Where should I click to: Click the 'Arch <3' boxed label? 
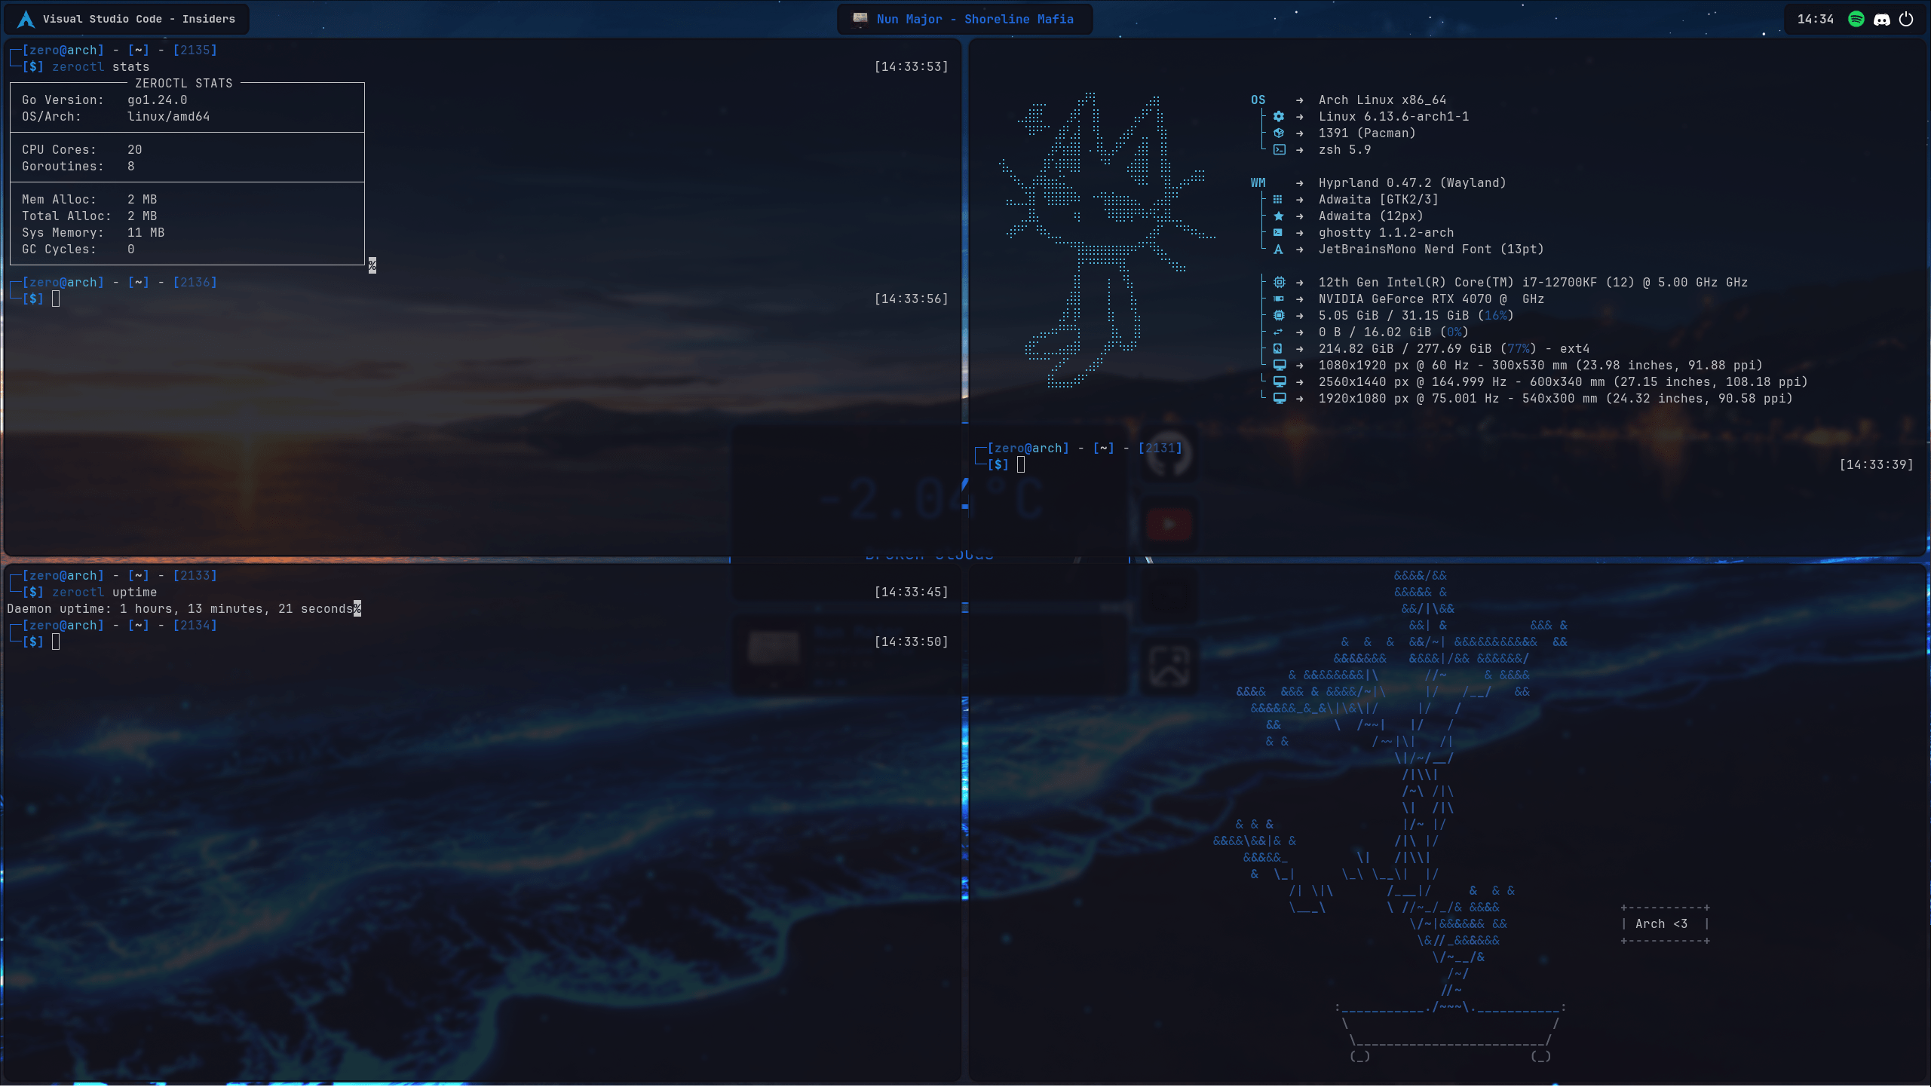click(1664, 923)
